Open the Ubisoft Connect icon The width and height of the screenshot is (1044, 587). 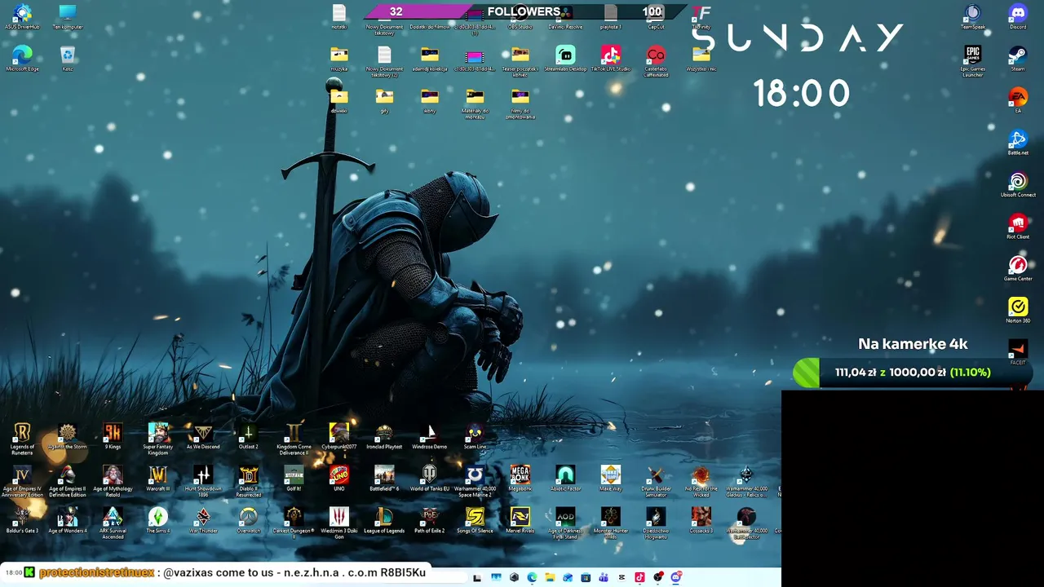click(x=1018, y=184)
